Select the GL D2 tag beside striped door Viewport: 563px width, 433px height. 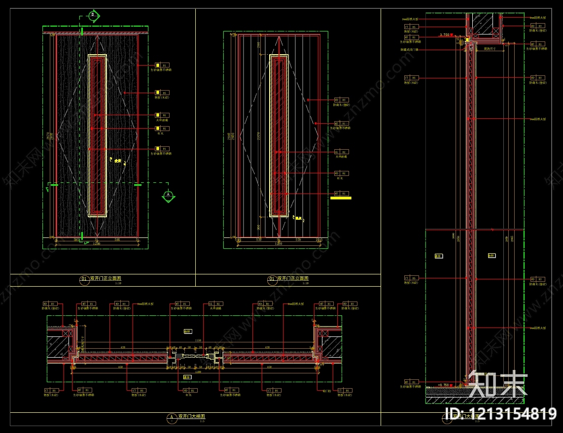(342, 152)
